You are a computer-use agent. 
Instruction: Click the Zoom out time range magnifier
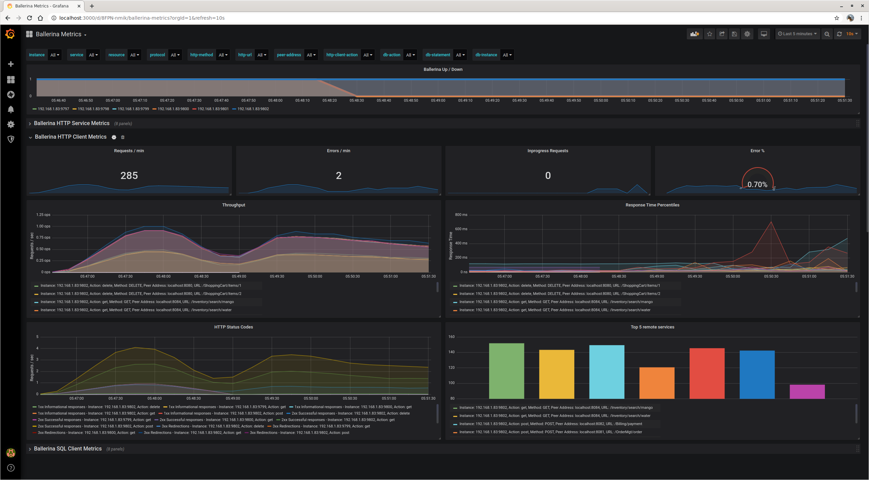coord(827,34)
